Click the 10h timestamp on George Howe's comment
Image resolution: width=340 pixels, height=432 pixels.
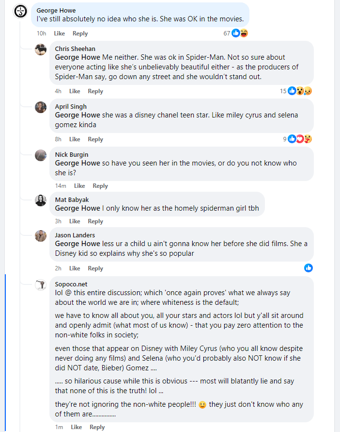41,33
